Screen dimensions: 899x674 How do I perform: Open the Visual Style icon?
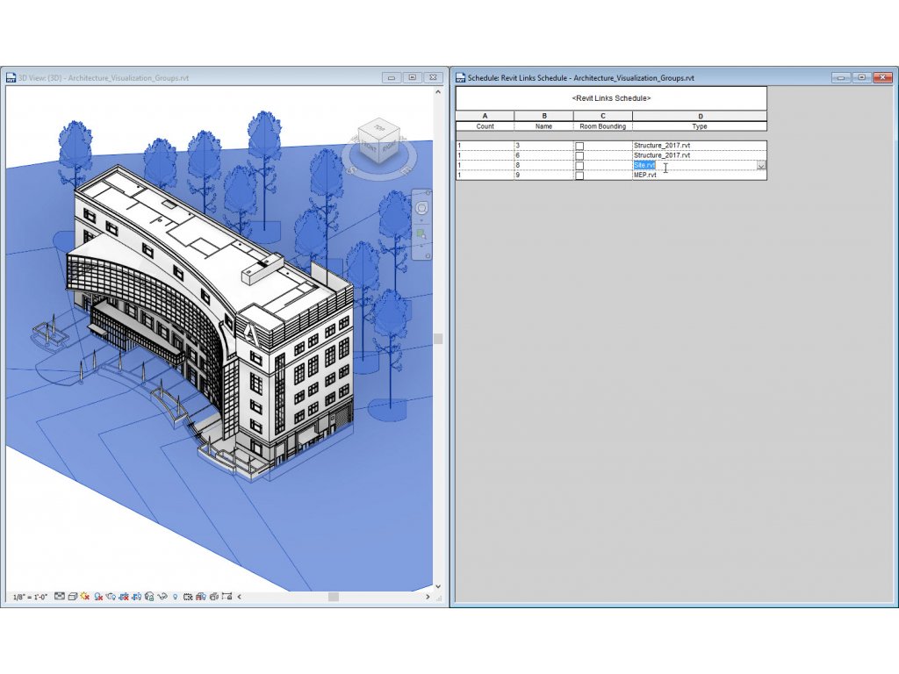pos(73,597)
